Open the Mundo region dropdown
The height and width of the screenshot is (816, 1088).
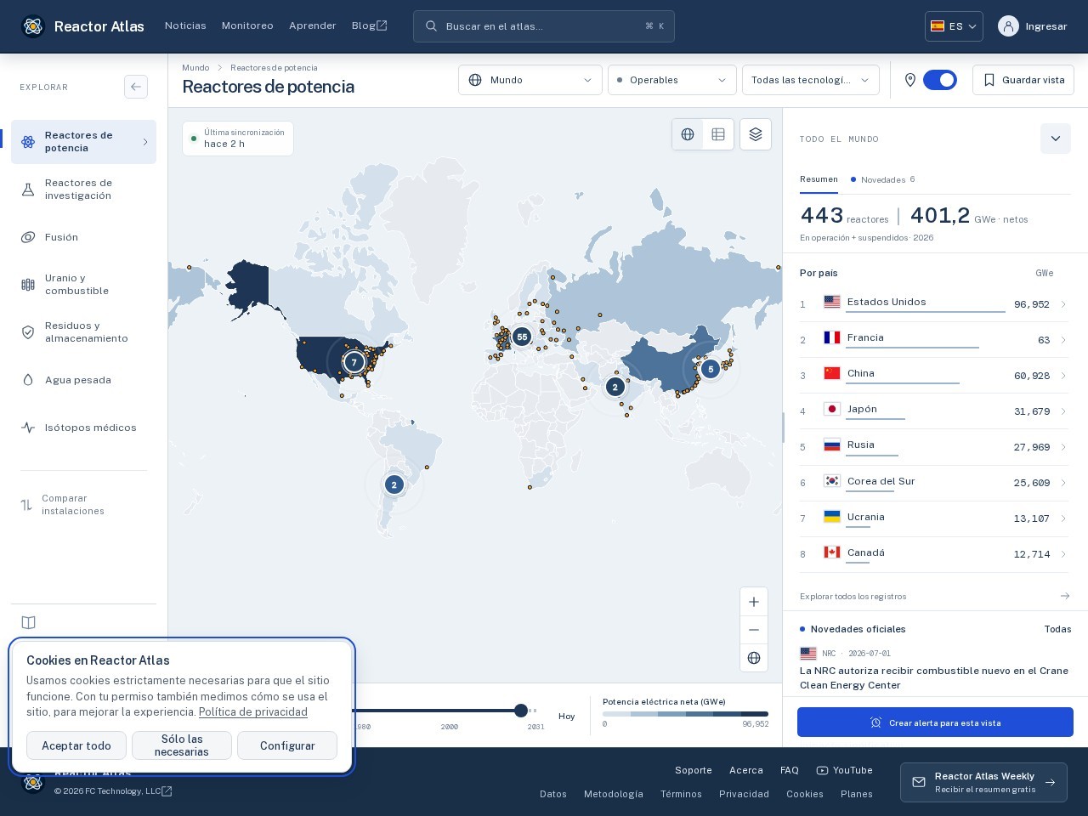tap(530, 80)
